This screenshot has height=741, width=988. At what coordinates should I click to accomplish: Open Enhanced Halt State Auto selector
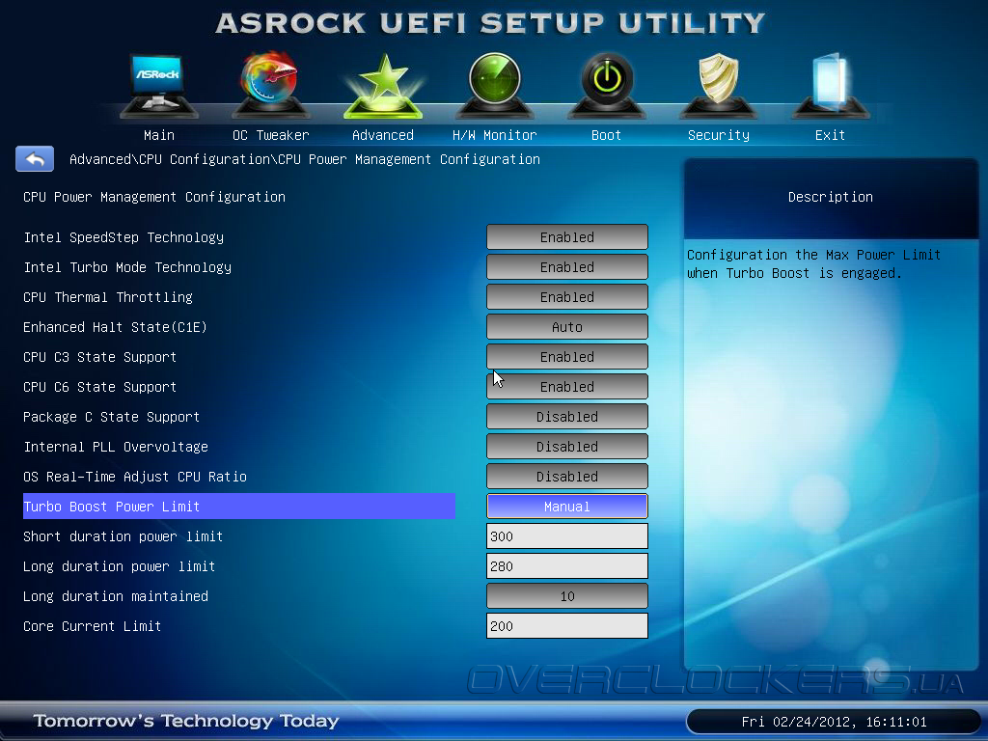[x=567, y=327]
